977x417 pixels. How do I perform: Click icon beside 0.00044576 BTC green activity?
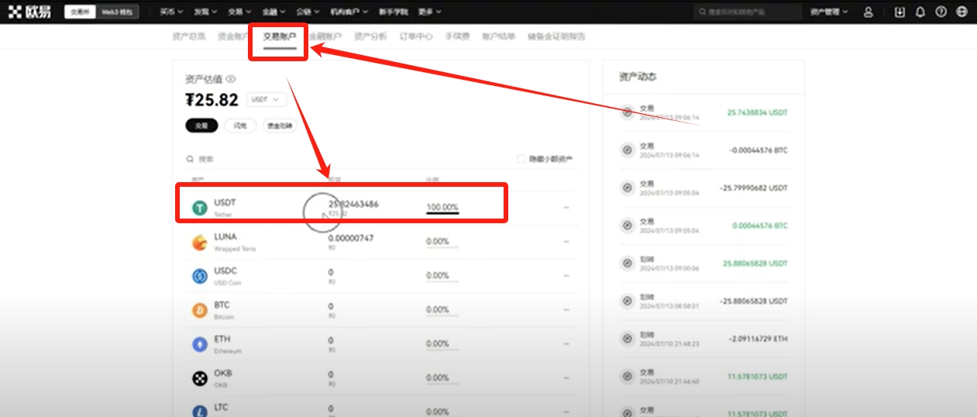point(628,226)
